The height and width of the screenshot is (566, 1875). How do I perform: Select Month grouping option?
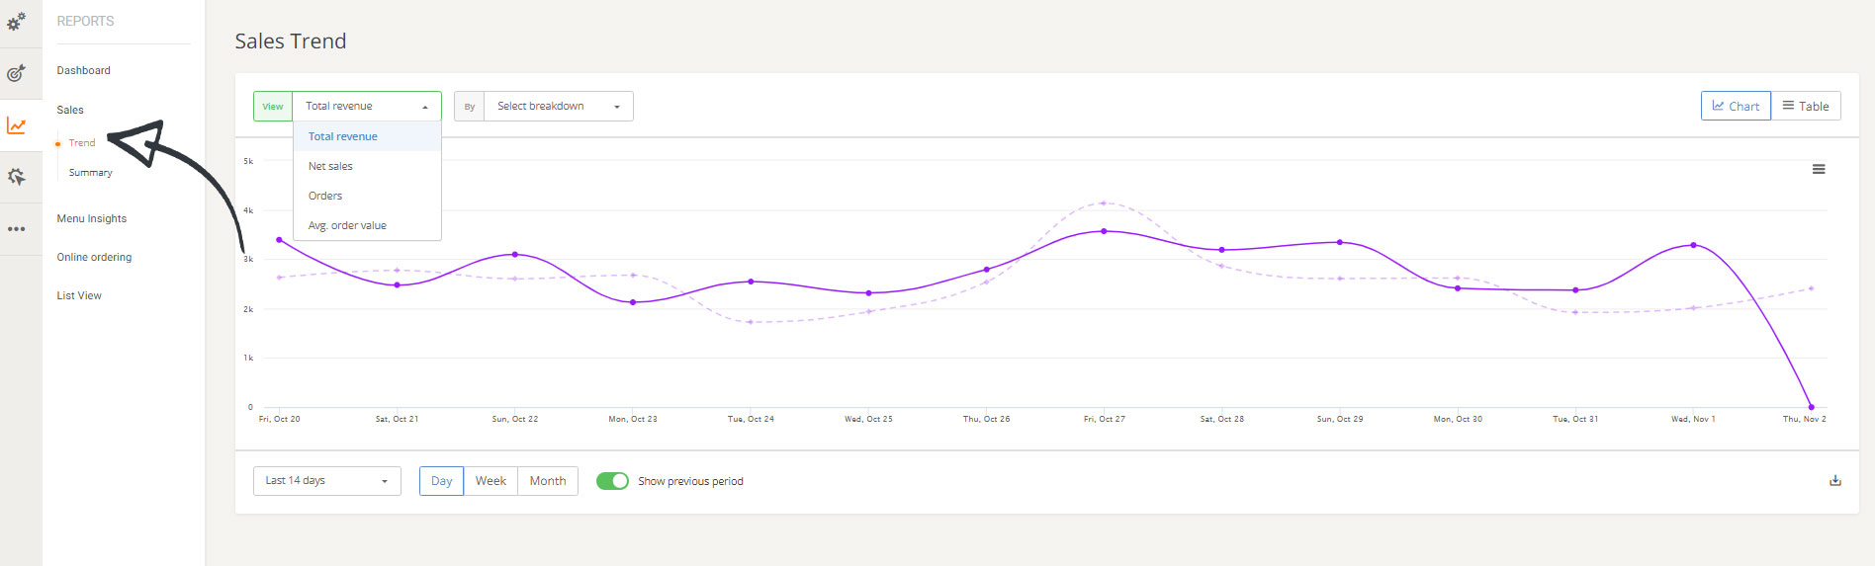pyautogui.click(x=547, y=481)
